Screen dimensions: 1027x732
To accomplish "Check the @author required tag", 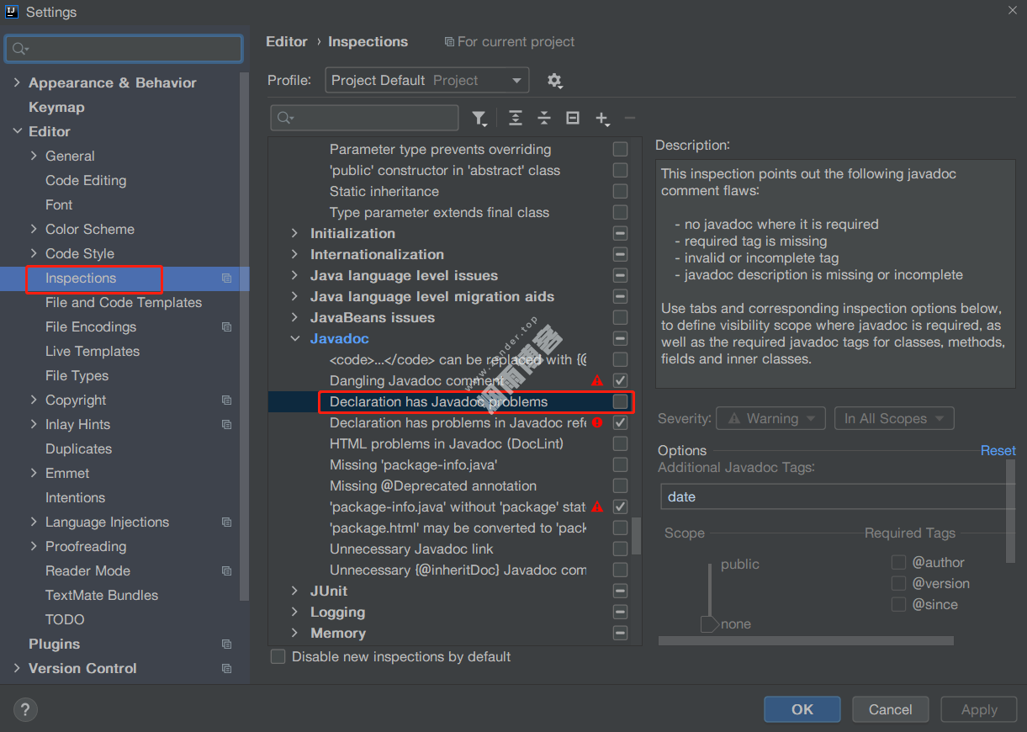I will click(898, 562).
